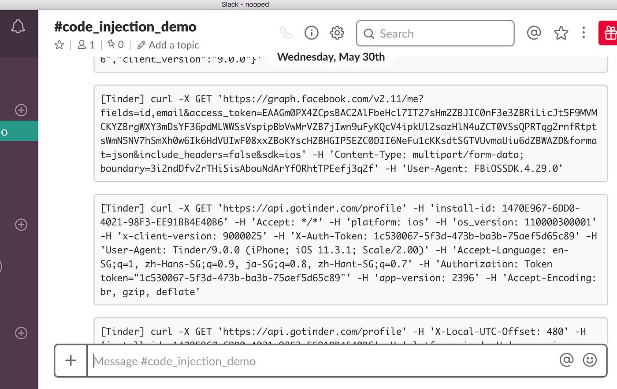Screen dimensions: 617x389
Task: Open channel settings gear icon
Action: coord(337,33)
